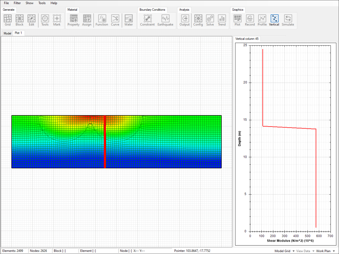Click the Elements: 2499 status entry
This screenshot has height=254, width=339.
click(13, 251)
